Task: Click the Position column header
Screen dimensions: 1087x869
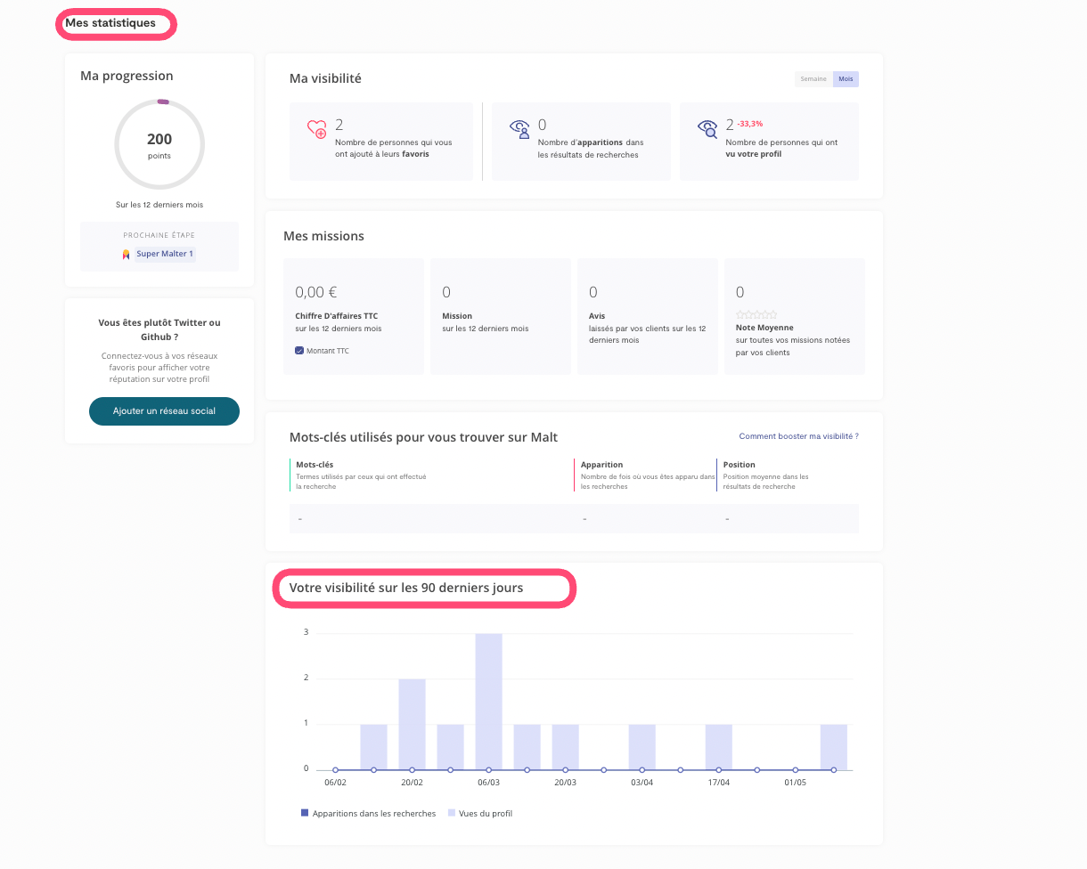Action: 740,465
